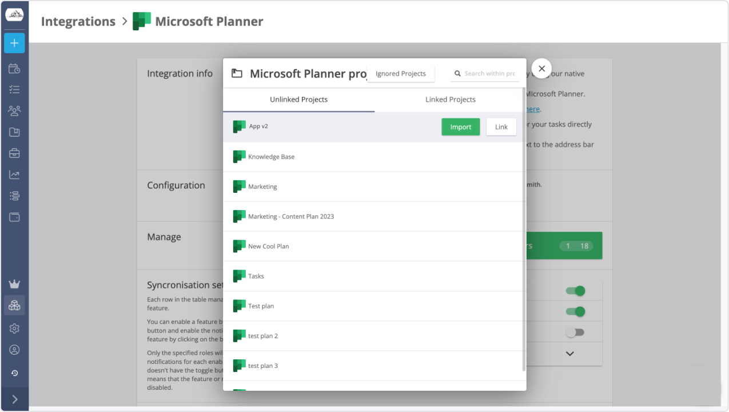Open the activity history icon in the sidebar
Screen dimensions: 729x412
coord(14,373)
